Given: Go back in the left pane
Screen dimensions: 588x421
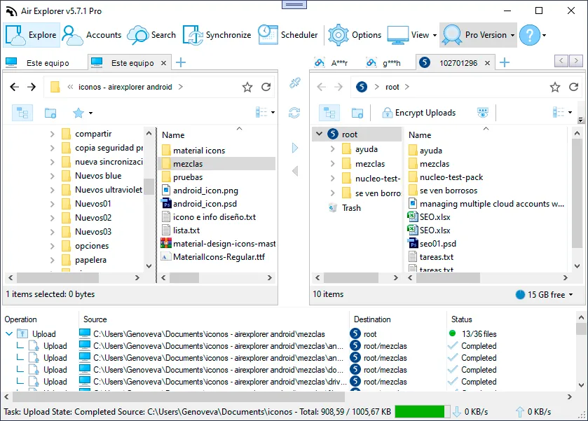Looking at the screenshot, I should pyautogui.click(x=14, y=87).
